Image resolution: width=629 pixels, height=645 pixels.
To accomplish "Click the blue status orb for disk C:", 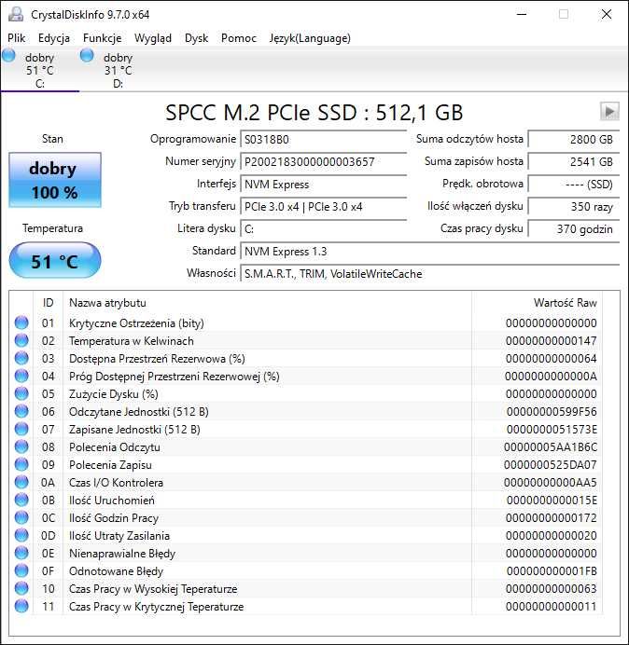I will (8, 55).
